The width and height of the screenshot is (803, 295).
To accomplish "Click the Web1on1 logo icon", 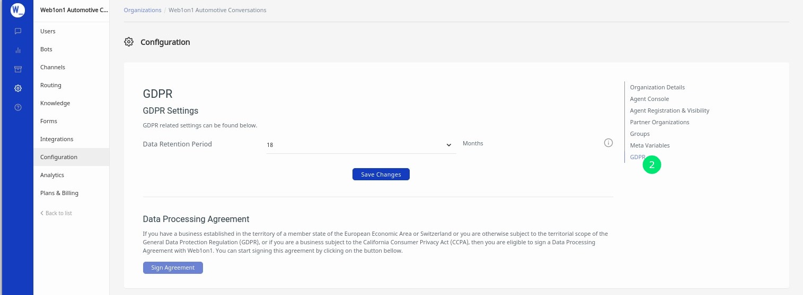I will pyautogui.click(x=17, y=10).
